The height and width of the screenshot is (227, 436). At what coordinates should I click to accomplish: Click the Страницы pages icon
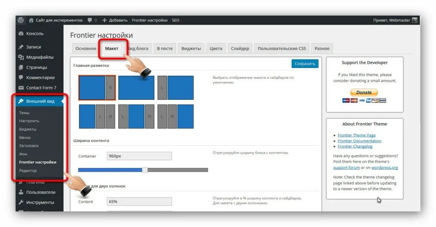pos(21,67)
